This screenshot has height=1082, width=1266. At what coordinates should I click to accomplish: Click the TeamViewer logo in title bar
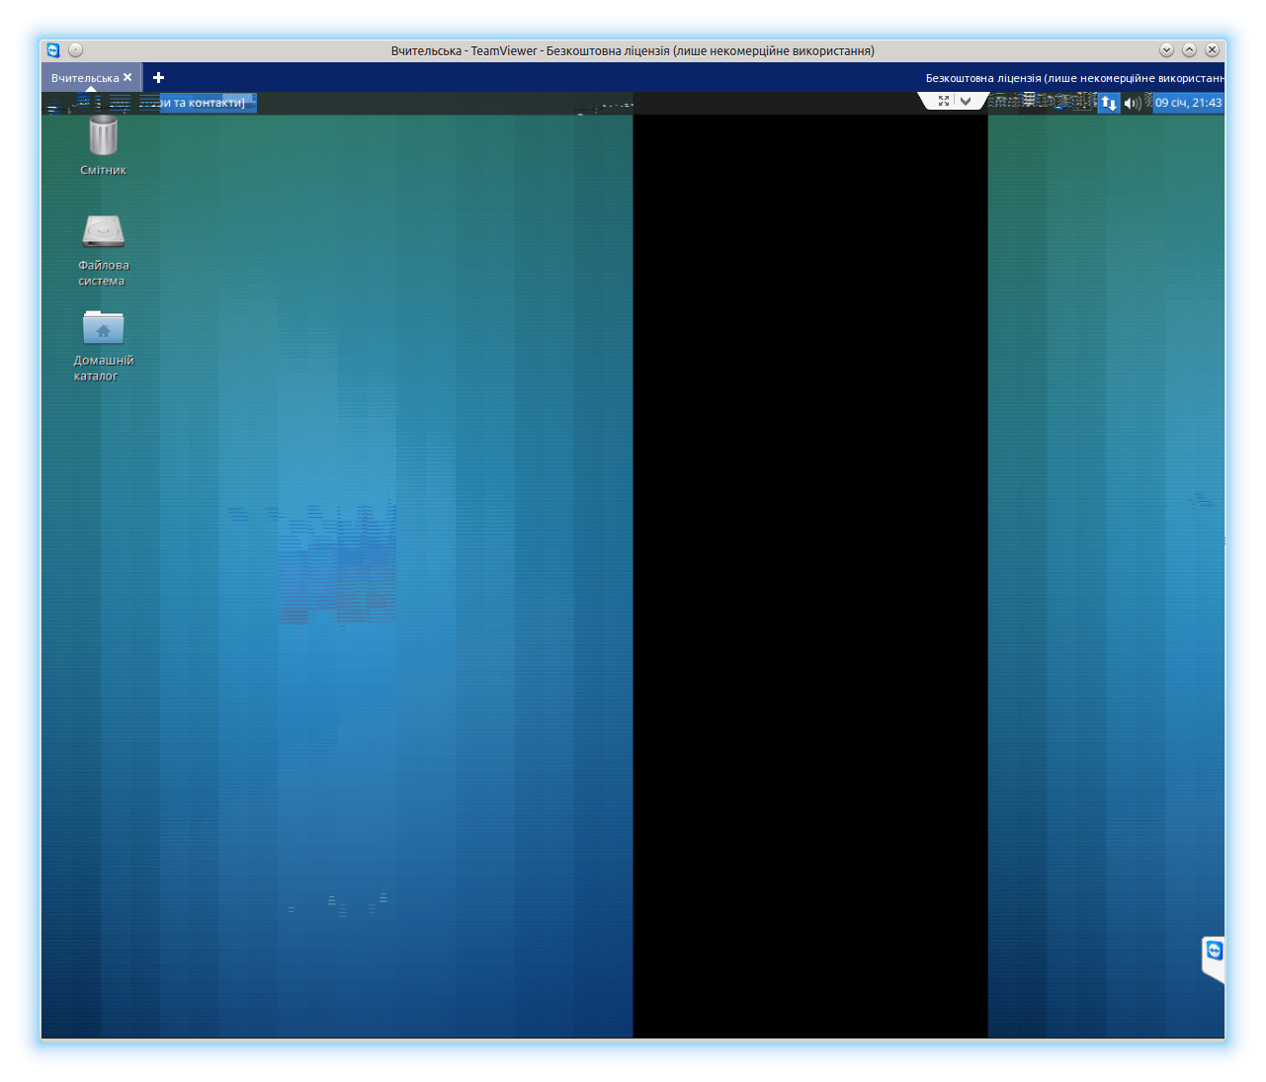(53, 50)
